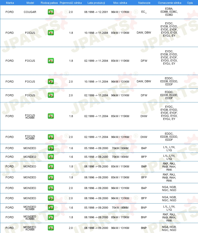Click BNP in the Mondeo Kombi 2.0 row
Image resolution: width=198 pixels, height=233 pixels.
pos(144,228)
